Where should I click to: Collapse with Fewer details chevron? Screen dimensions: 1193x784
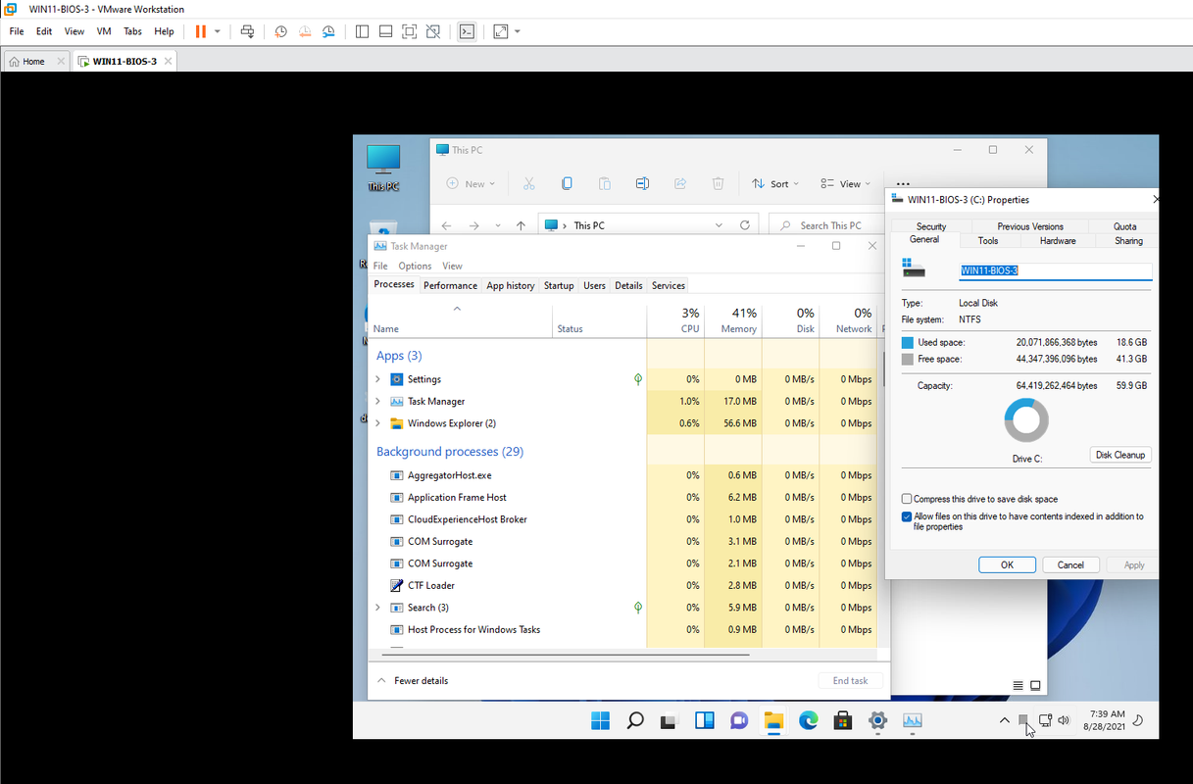click(382, 680)
